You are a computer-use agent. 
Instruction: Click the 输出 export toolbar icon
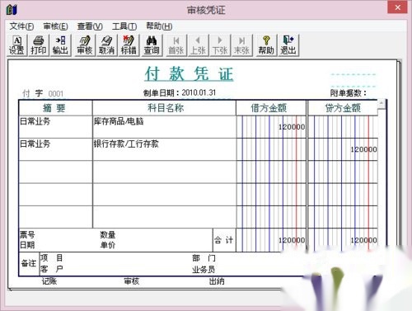[60, 45]
